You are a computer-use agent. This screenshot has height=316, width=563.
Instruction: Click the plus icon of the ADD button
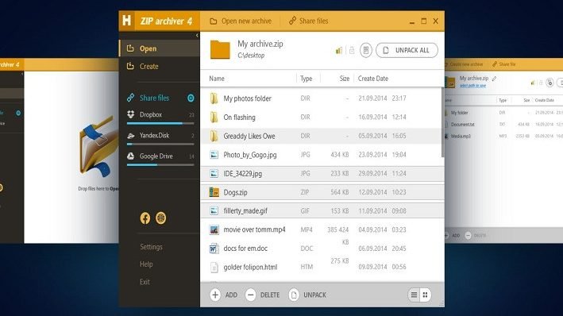coord(215,295)
